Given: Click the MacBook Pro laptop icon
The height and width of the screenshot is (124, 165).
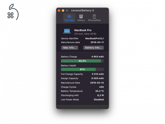Looking at the screenshot, I should [x=67, y=31].
